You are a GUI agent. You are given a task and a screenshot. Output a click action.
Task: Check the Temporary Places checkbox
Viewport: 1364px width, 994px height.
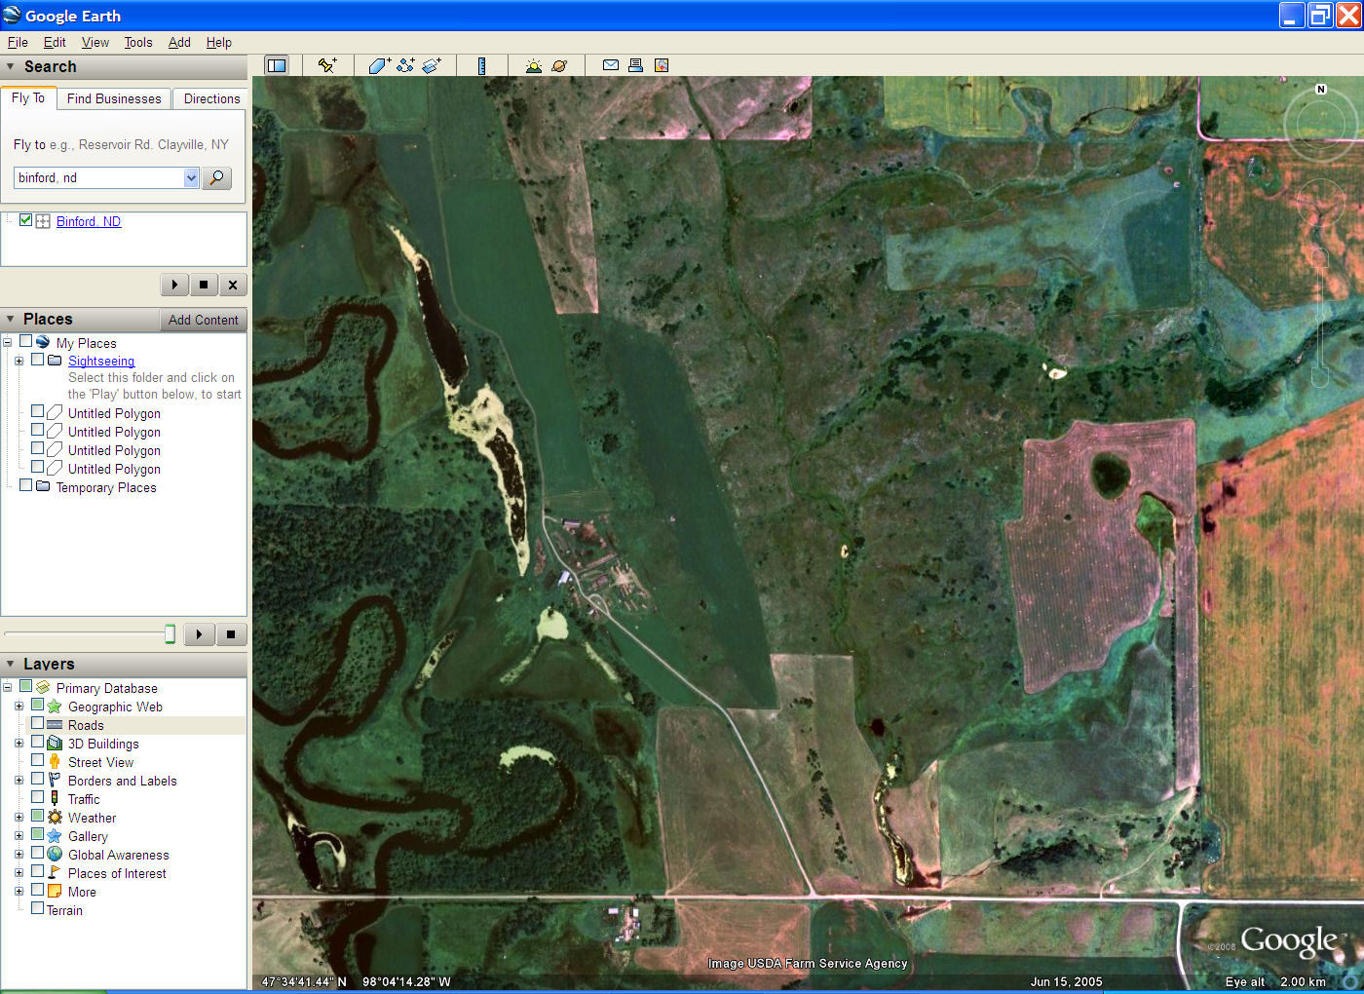25,485
